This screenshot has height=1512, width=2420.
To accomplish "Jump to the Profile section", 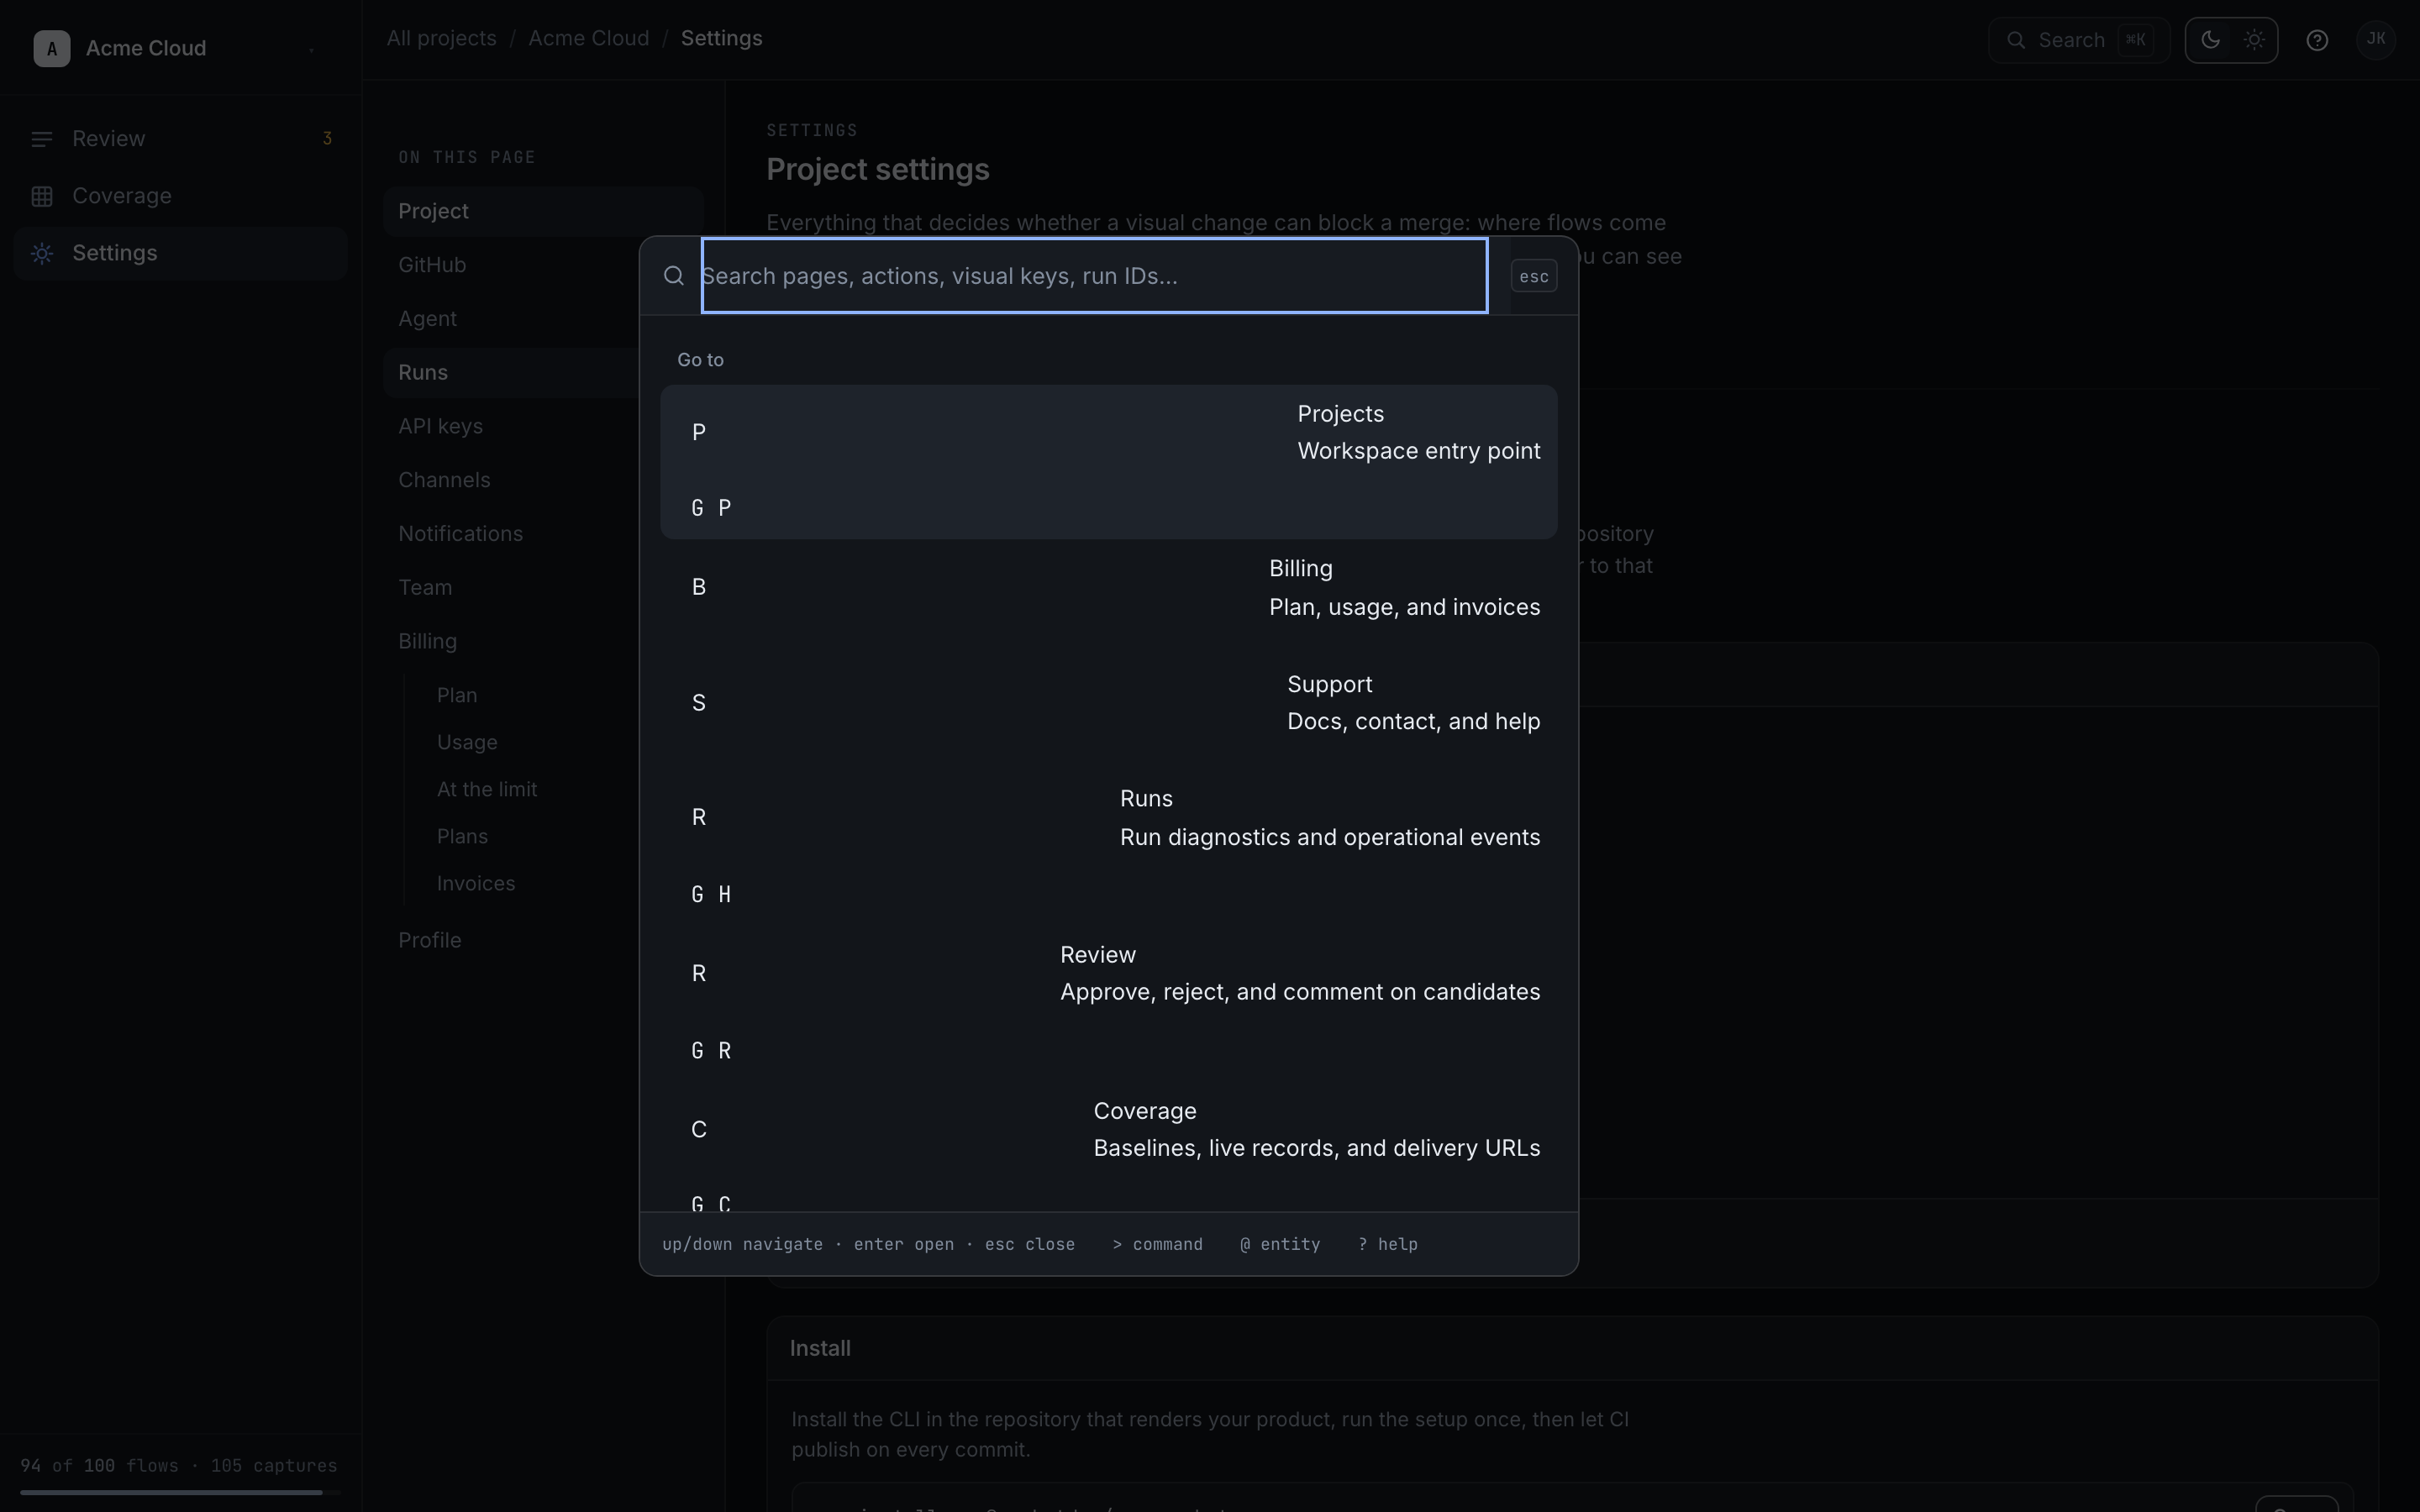I will point(510,941).
